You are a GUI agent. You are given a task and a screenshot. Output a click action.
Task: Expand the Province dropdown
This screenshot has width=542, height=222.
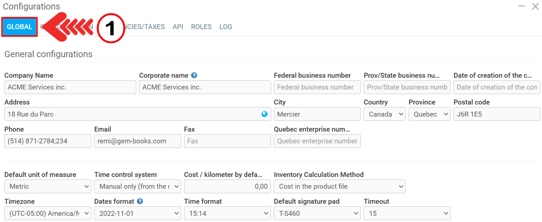pos(429,114)
